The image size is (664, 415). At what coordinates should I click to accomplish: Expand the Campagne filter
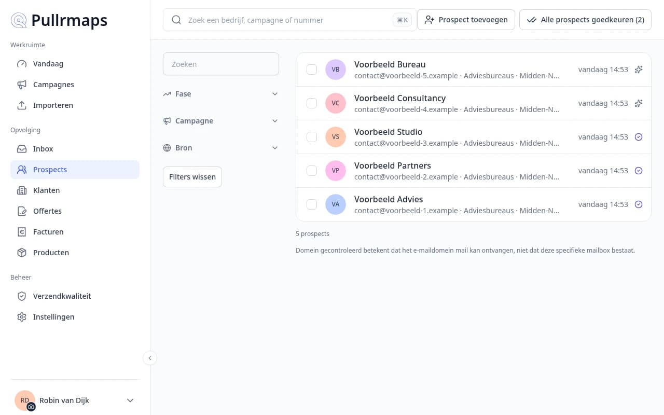coord(221,121)
